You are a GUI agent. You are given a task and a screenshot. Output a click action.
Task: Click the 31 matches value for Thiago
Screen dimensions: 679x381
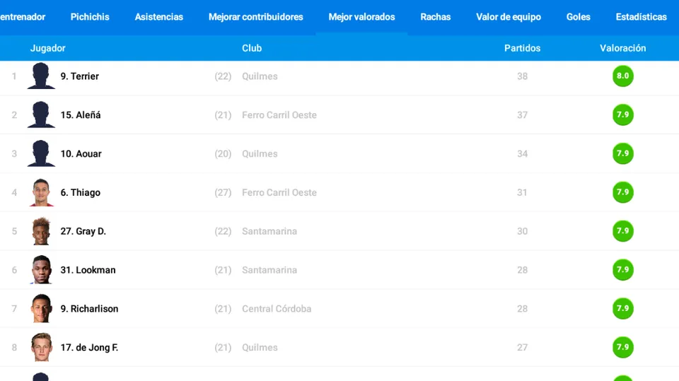pos(522,193)
